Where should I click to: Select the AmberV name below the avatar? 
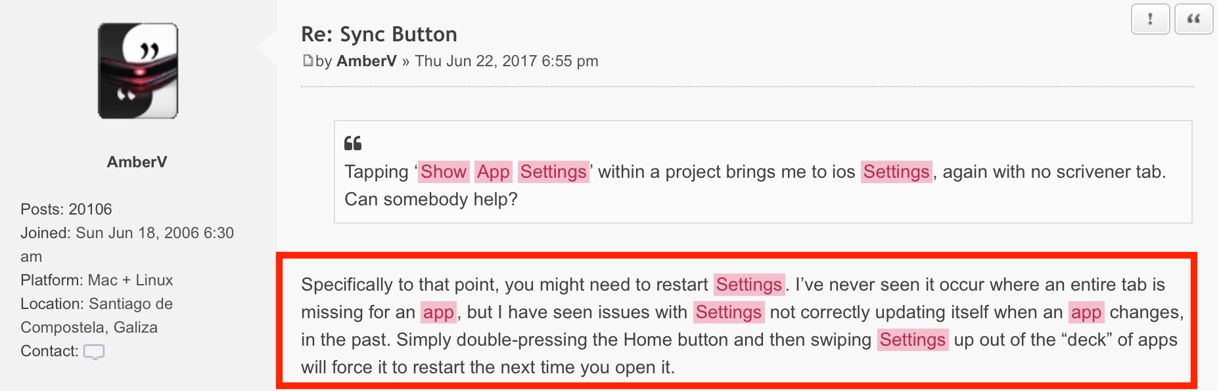[137, 162]
